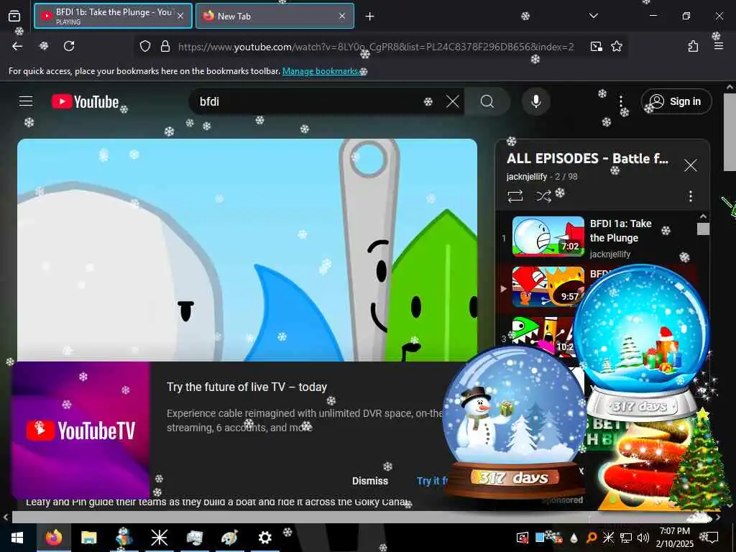This screenshot has height=552, width=736.
Task: Click the video player area
Action: (247, 249)
